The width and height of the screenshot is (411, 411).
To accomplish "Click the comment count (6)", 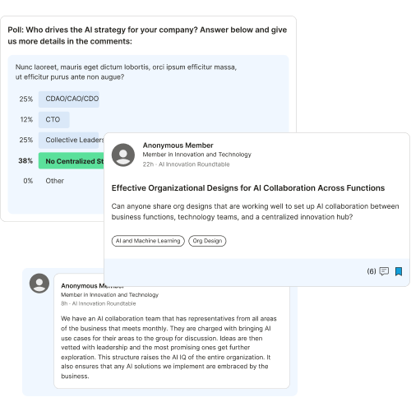I will [372, 271].
